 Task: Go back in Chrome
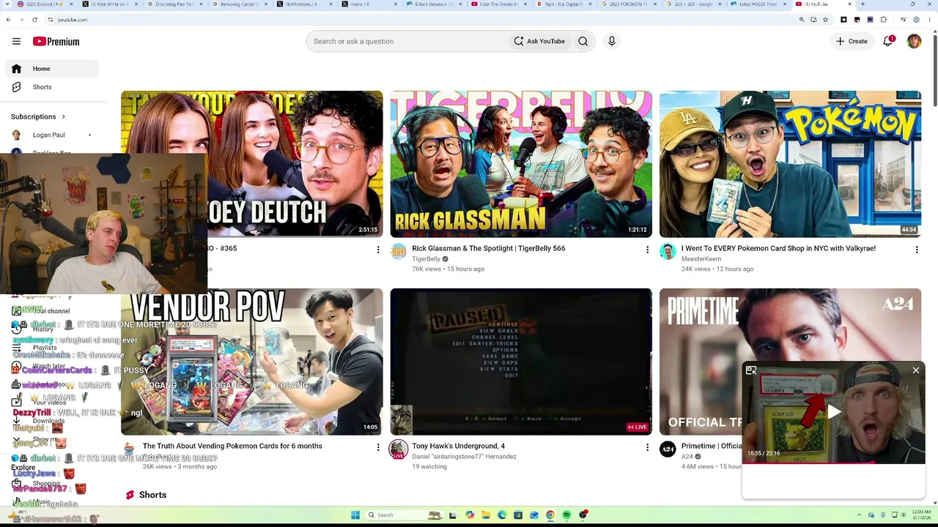coord(7,20)
